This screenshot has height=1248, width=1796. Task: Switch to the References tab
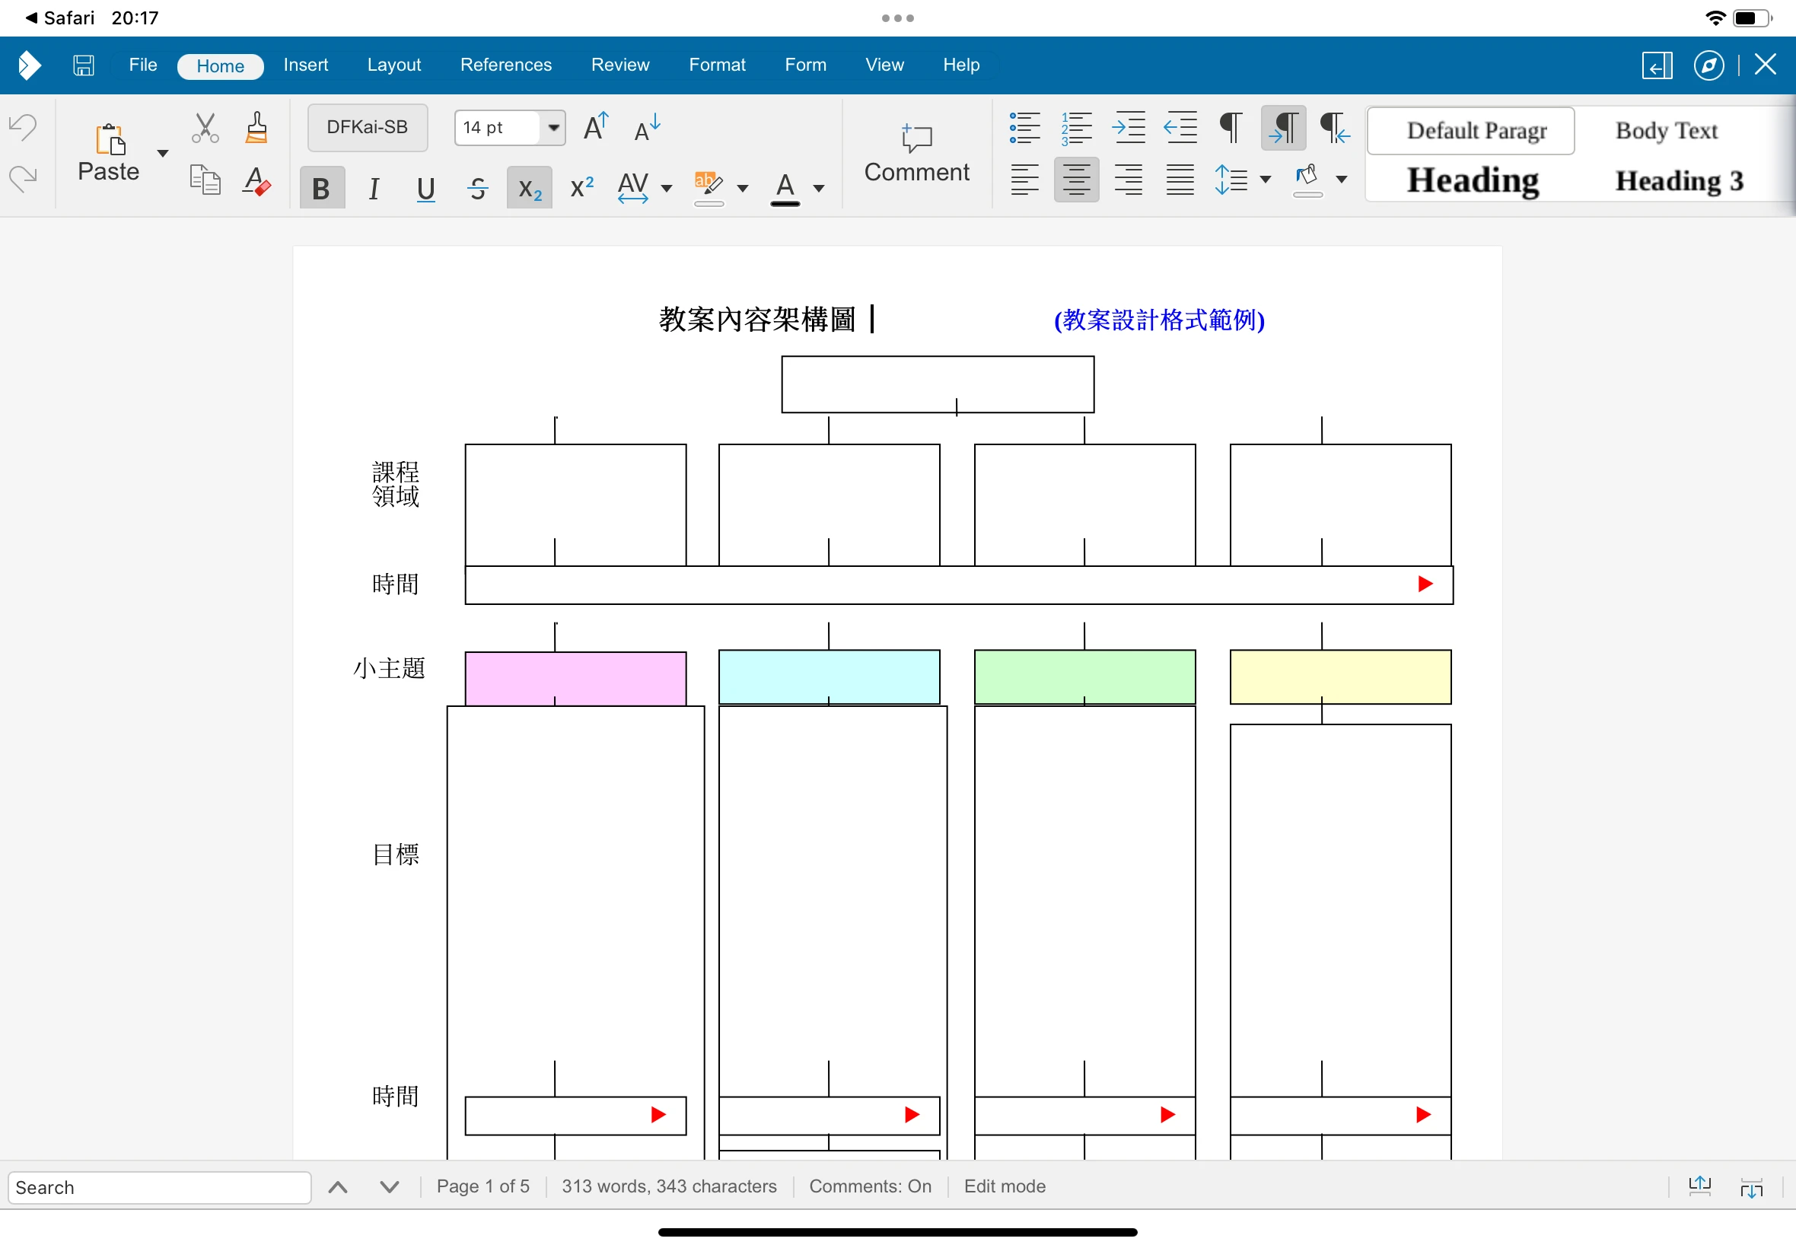(505, 65)
